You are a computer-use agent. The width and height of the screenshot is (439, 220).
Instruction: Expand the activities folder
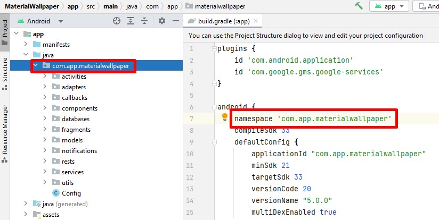45,77
